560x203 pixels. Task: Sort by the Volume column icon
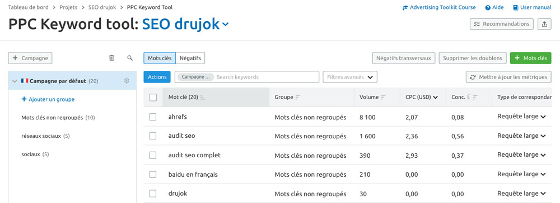384,97
